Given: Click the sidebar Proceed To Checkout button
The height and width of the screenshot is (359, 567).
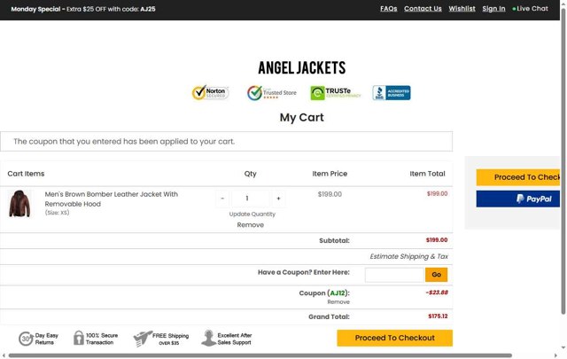Looking at the screenshot, I should 517,177.
